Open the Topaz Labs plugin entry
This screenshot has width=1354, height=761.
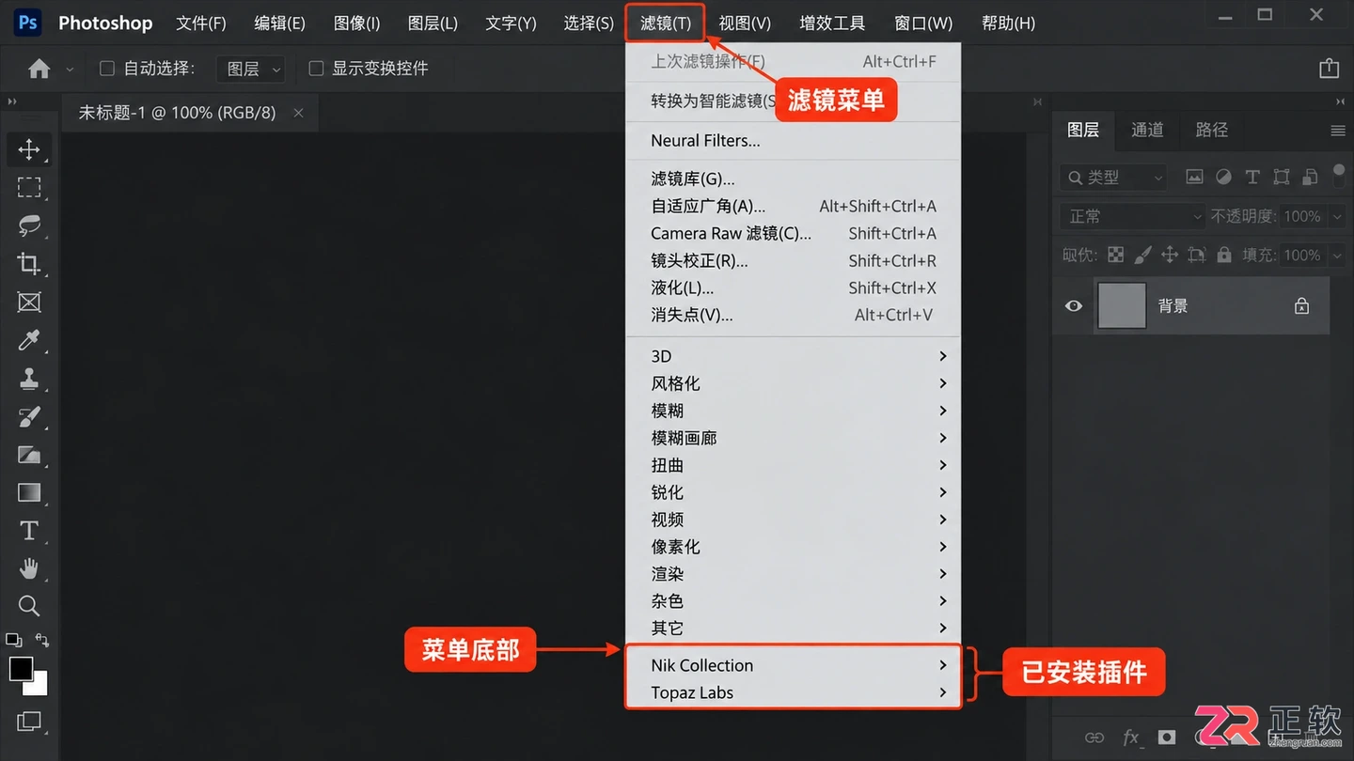[x=793, y=692]
